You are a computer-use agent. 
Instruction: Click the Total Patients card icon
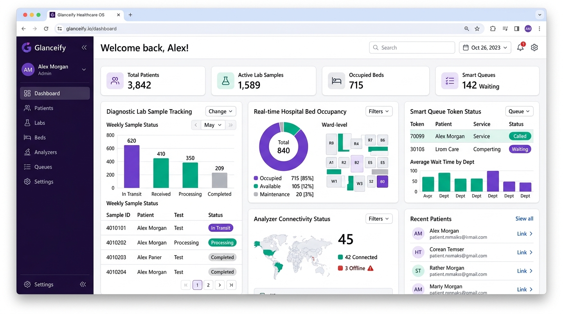click(x=115, y=81)
